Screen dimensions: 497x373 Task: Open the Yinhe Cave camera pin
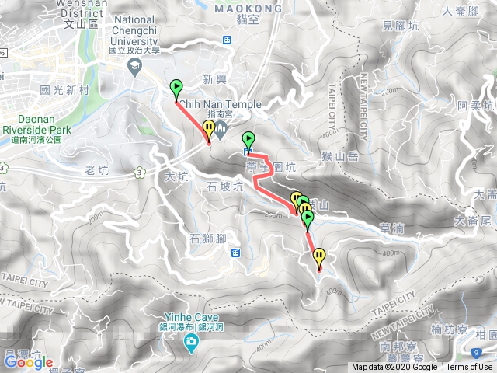[x=191, y=343]
